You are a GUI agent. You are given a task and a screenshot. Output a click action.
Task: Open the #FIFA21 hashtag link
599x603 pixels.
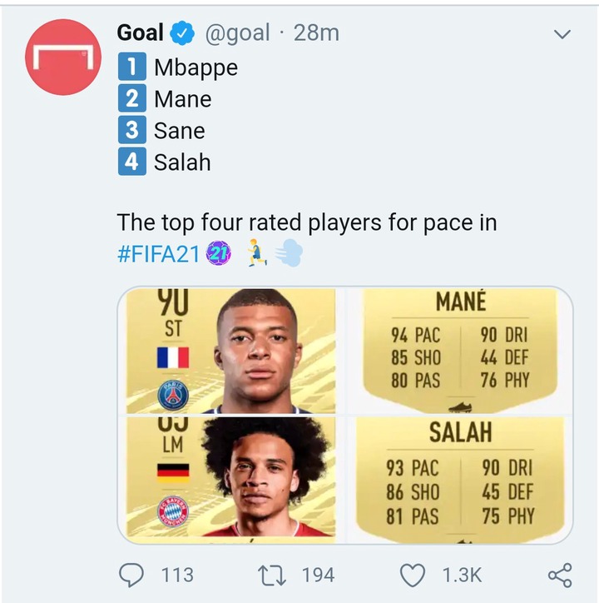coord(159,254)
